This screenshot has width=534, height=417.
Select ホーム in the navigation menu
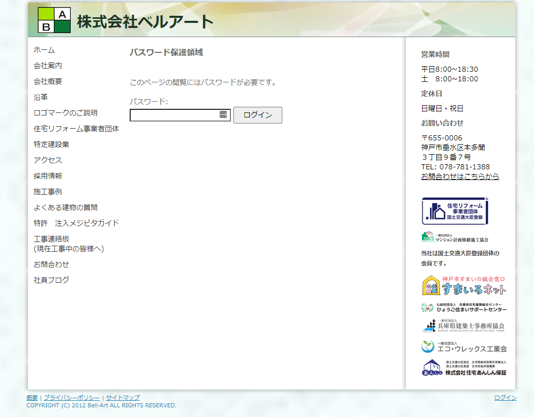[44, 50]
